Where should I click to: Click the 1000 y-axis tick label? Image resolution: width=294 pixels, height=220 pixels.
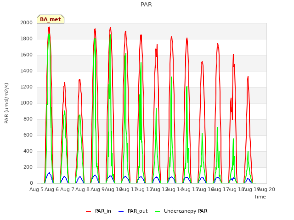click(27, 103)
